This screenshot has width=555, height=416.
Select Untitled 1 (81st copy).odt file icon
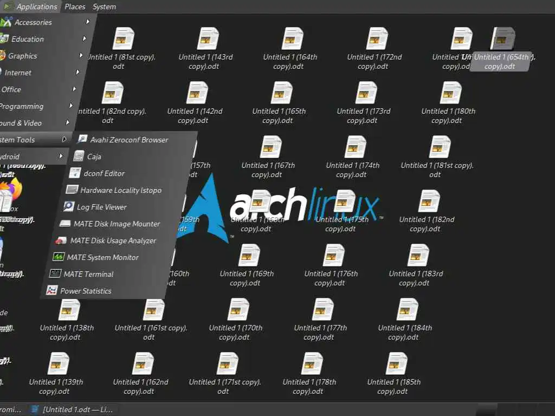click(123, 38)
